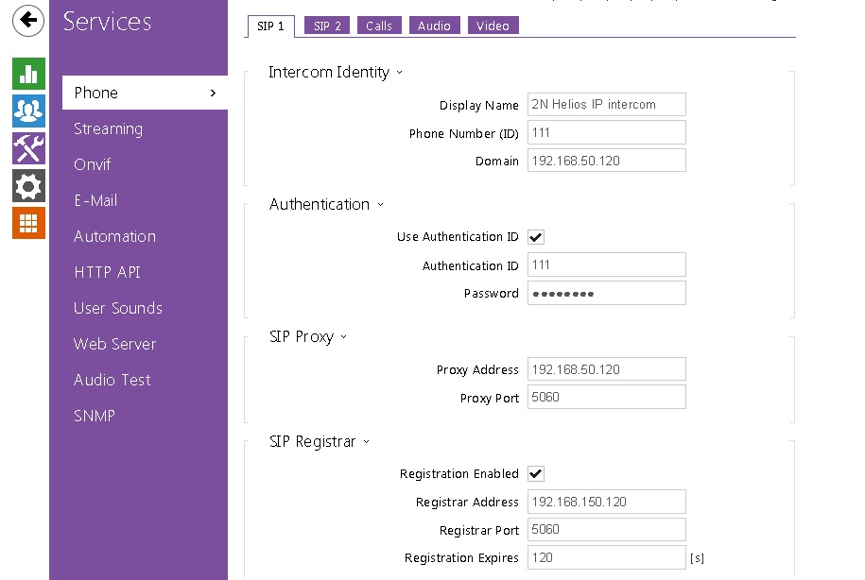Open the purple Hardware tools icon

(28, 148)
